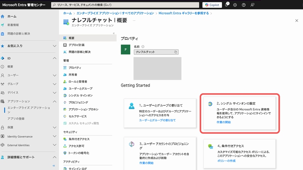Open 問題の診断と解決 in the left sidebar
Viewport: 303px width, 170px height.
19,34
